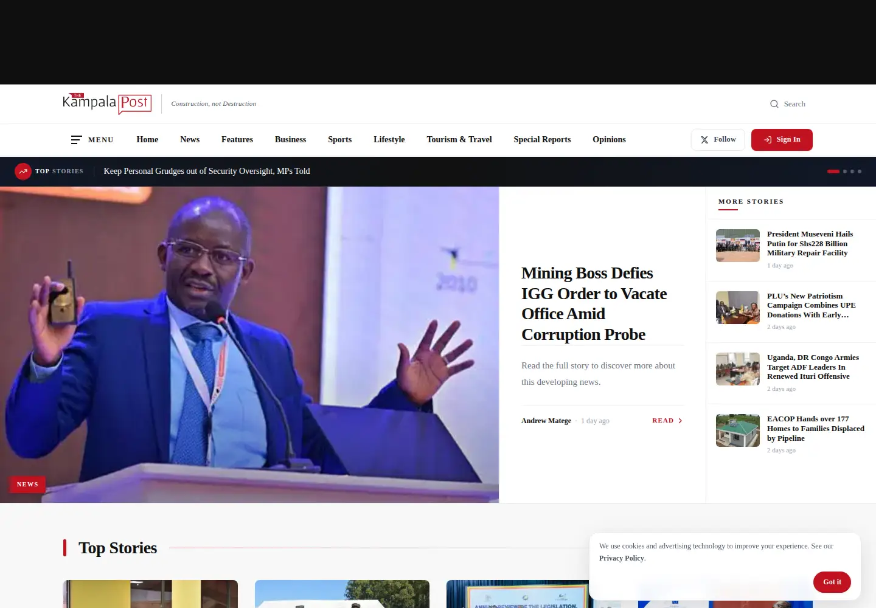876x608 pixels.
Task: Read President Museveni Hails Putin story
Action: tap(810, 244)
